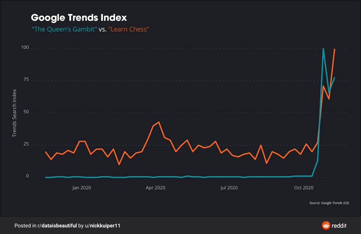Click the orange Learn Chess April 2020 peak

[x=159, y=122]
